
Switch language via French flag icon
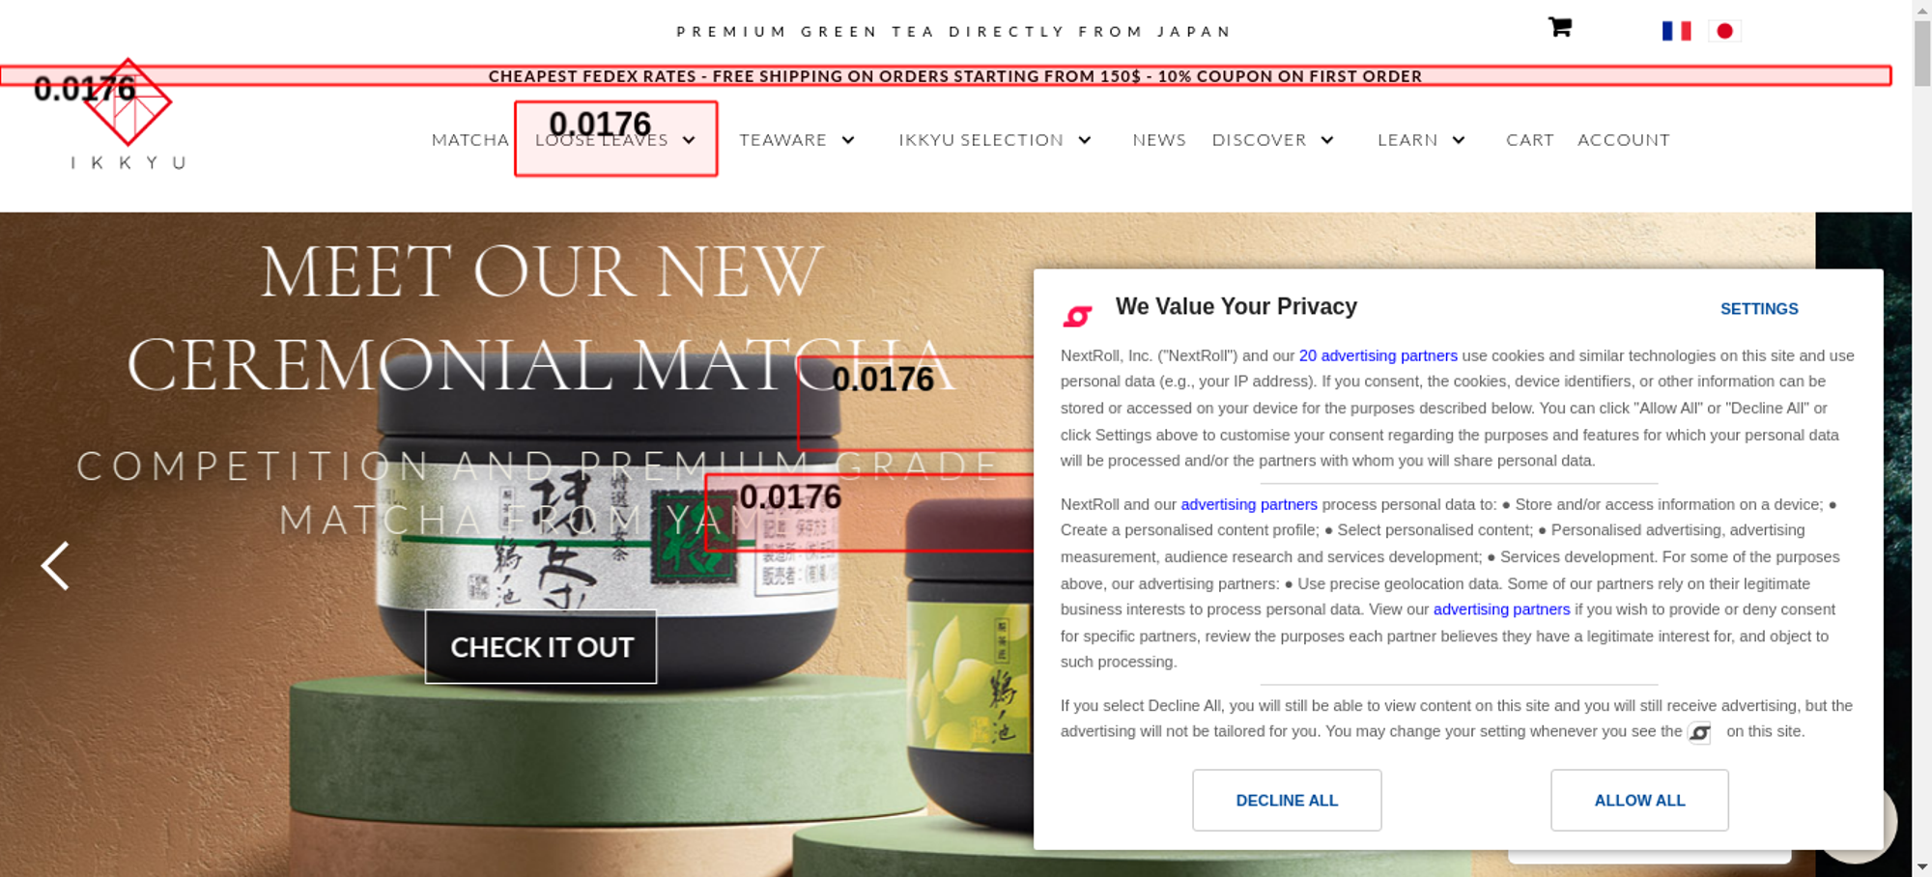[x=1676, y=31]
